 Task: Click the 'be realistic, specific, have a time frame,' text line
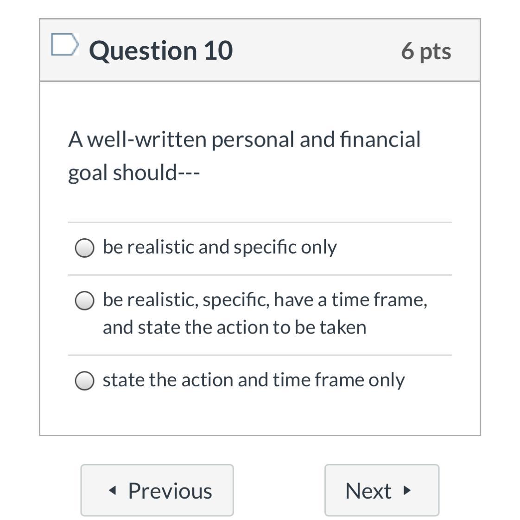pyautogui.click(x=265, y=300)
